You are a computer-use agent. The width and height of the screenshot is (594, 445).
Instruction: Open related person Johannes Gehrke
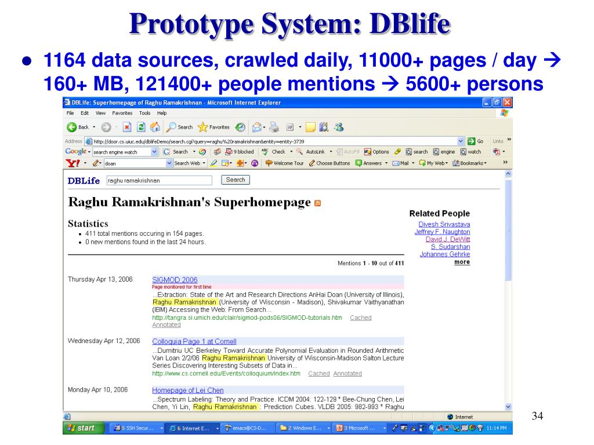point(445,254)
